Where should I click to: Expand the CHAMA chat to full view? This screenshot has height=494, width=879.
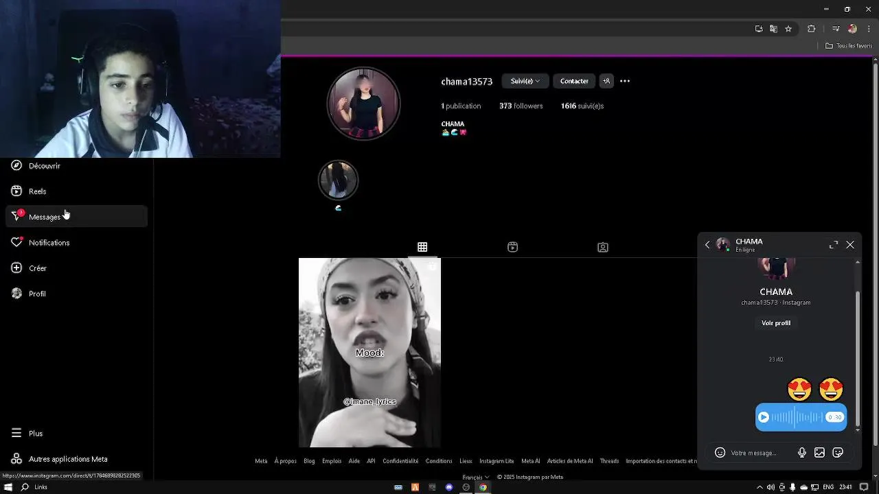pos(834,245)
